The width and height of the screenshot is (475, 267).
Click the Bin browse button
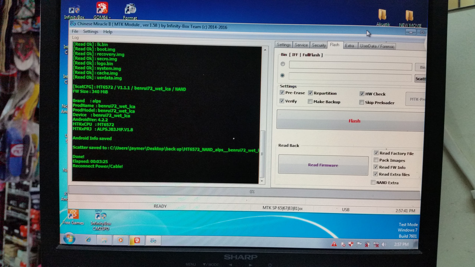[420, 67]
